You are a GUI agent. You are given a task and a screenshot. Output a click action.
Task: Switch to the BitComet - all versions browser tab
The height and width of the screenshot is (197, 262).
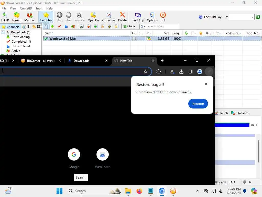(41, 61)
